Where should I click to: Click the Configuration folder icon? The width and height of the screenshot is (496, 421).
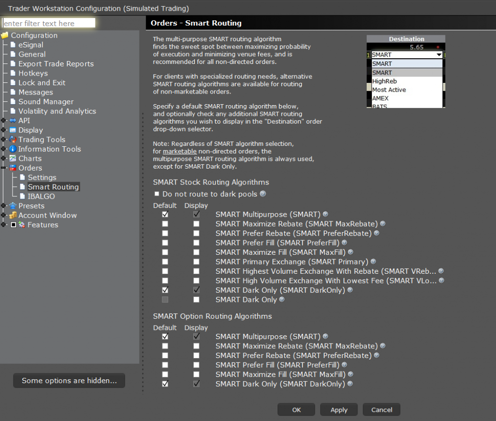click(x=5, y=35)
